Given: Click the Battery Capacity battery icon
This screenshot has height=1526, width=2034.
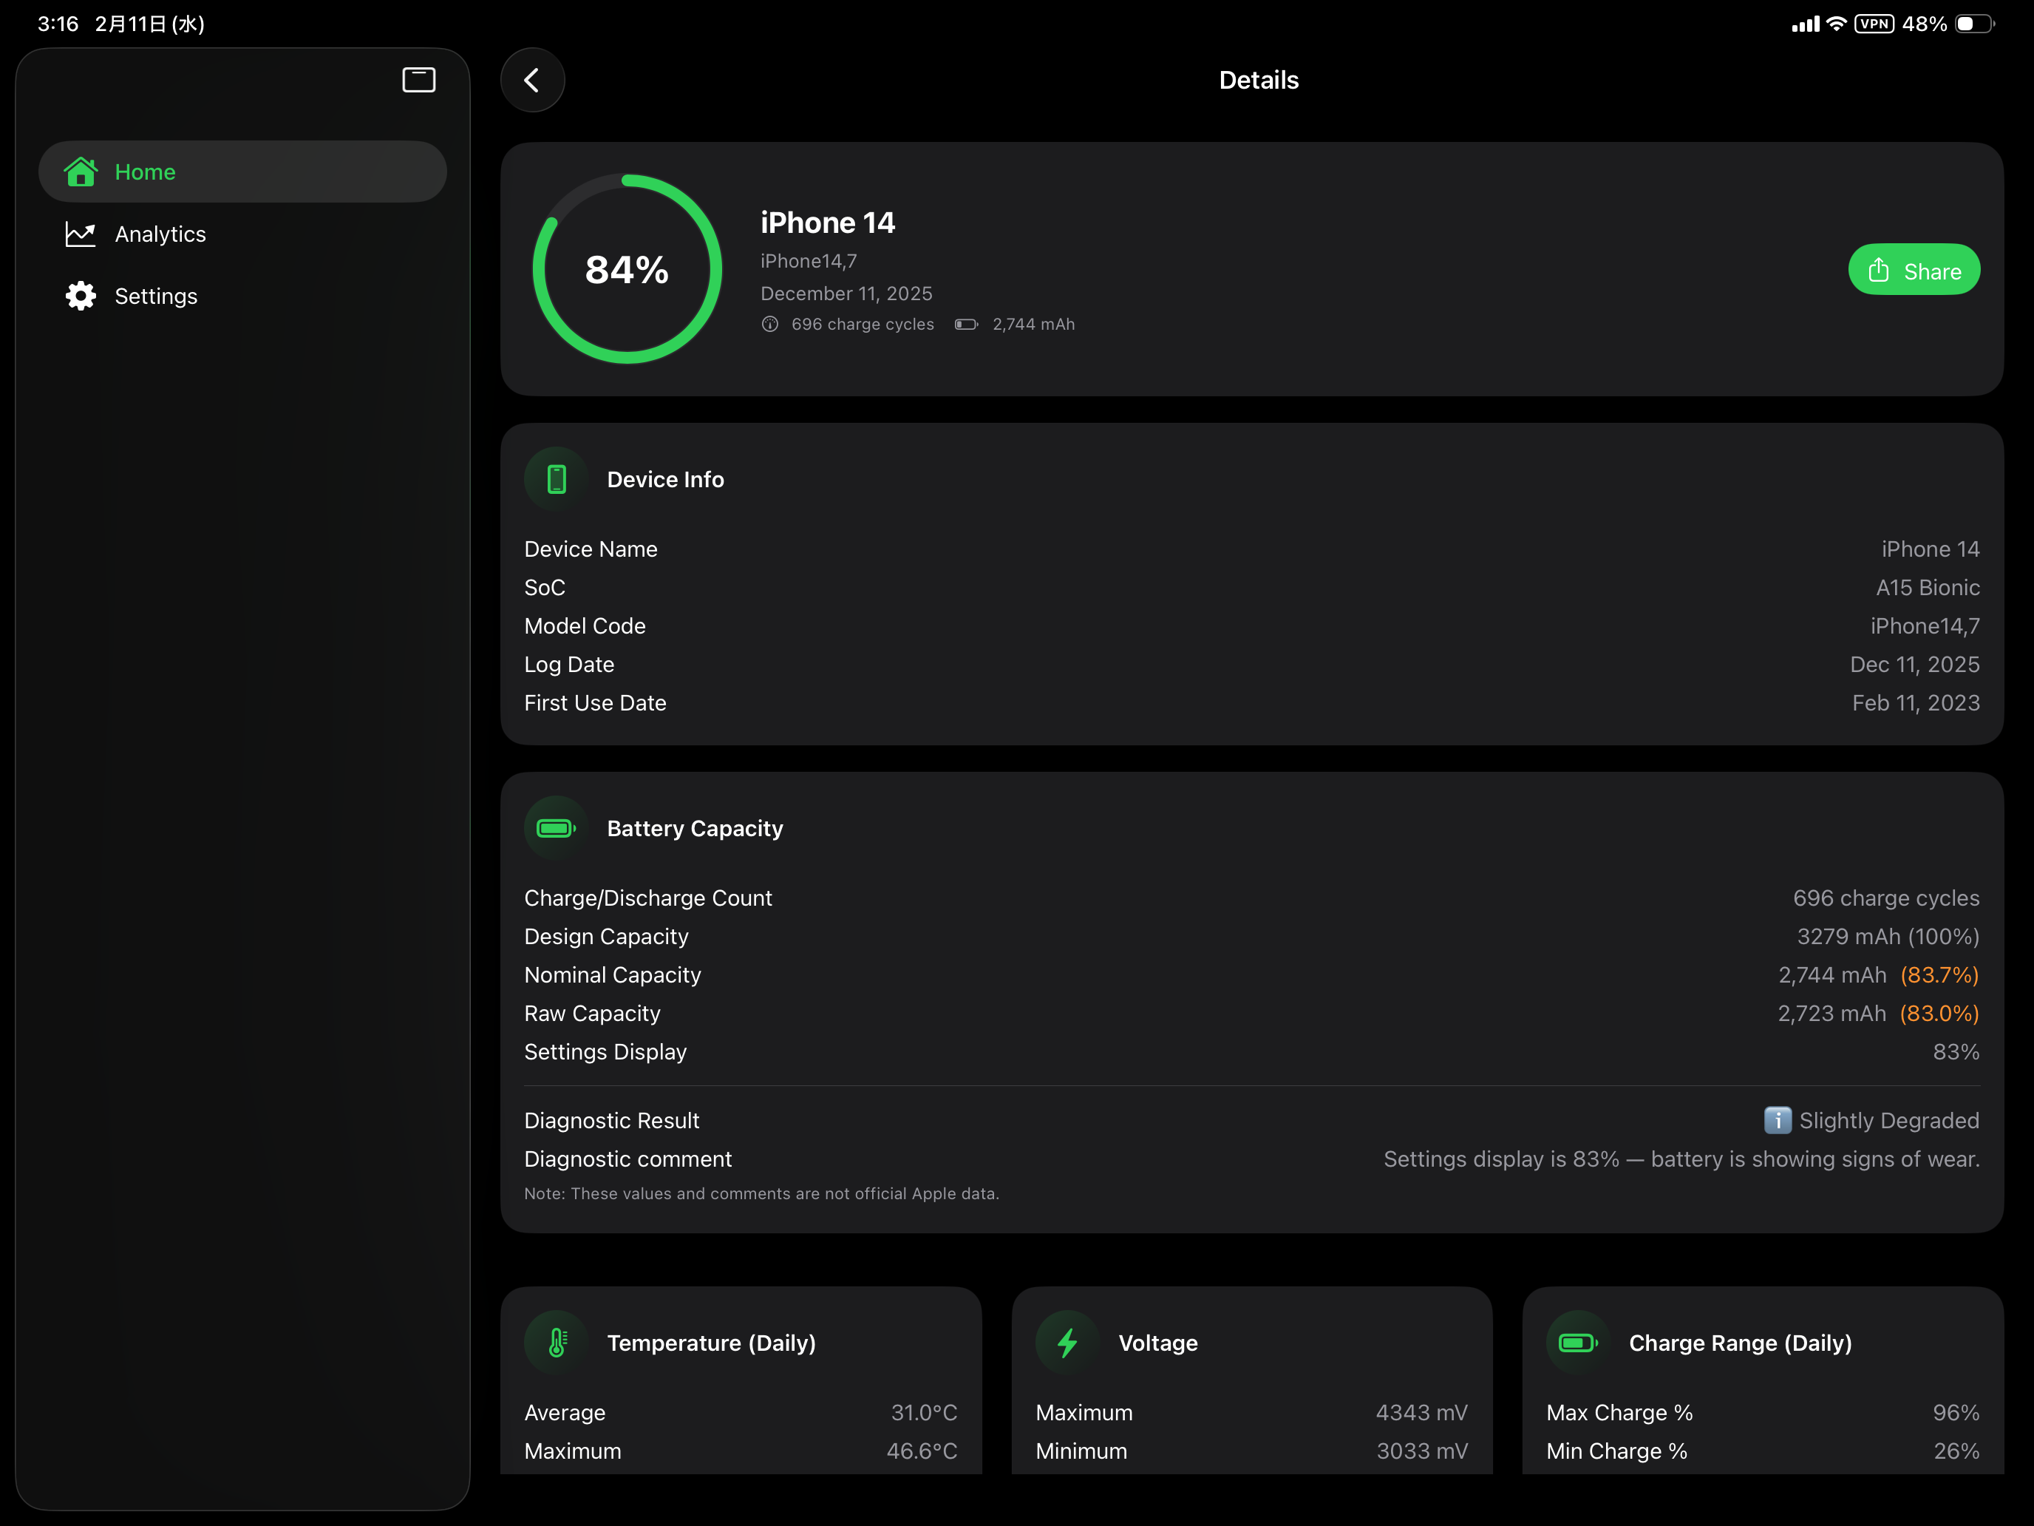Looking at the screenshot, I should coord(557,828).
